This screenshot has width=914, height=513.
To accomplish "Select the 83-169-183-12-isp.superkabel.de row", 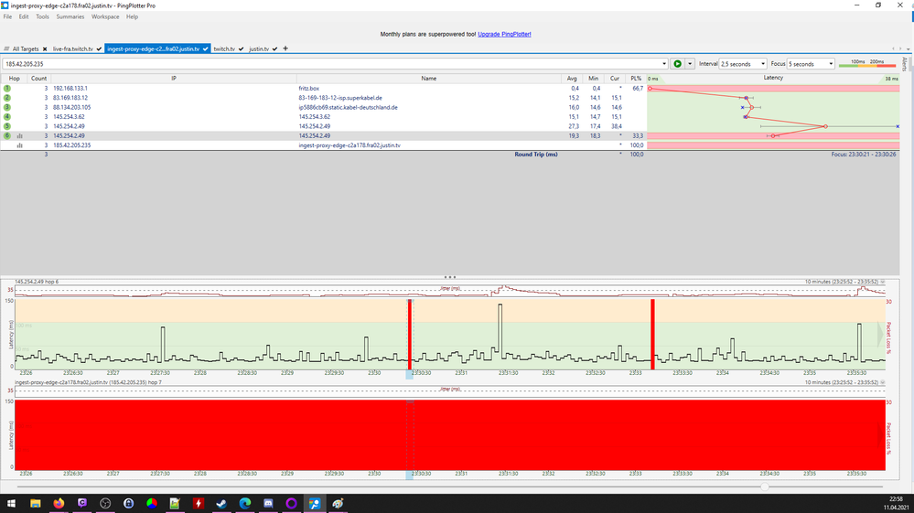I will pos(340,98).
